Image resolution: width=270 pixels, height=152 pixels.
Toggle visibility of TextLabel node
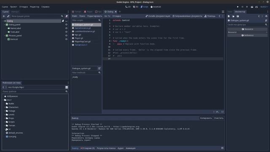click(x=66, y=32)
